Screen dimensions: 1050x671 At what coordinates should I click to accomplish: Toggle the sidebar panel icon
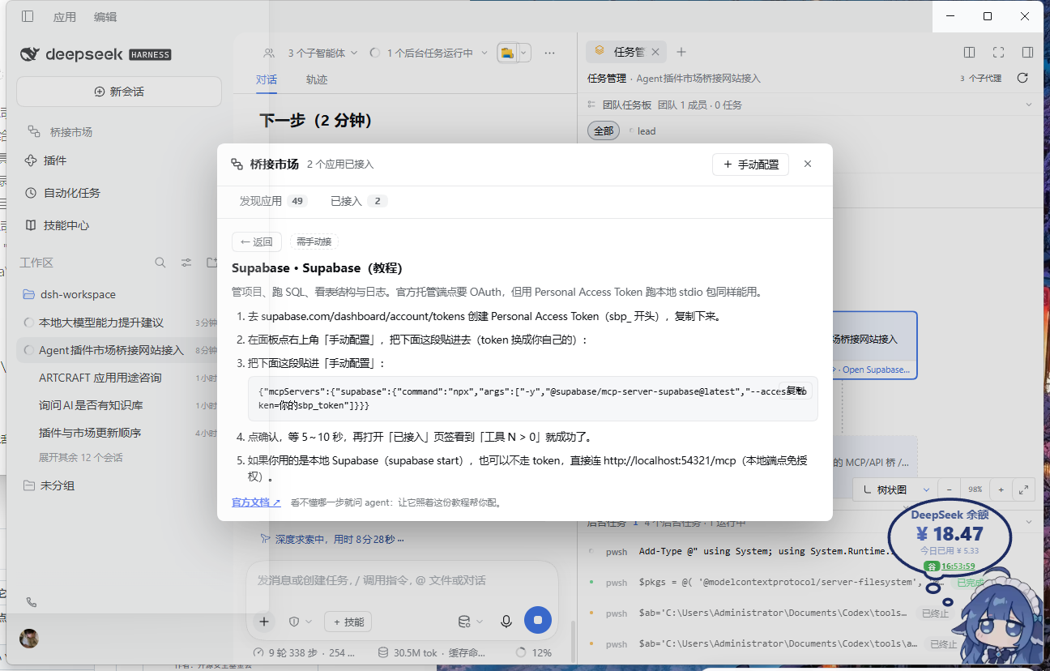(28, 16)
